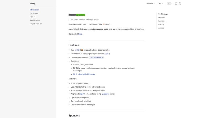211x118 pixels.
Task: Jump to Used by in page outline
Action: point(161,24)
